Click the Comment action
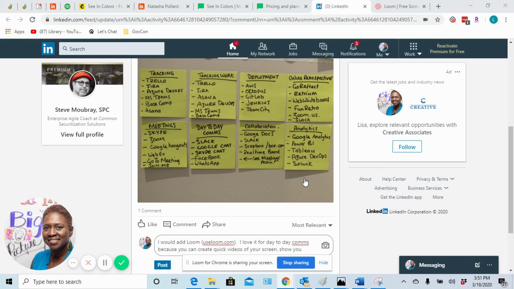514x289 pixels. [x=180, y=224]
